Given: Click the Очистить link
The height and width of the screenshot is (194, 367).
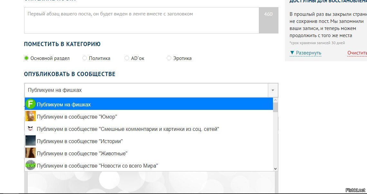Looking at the screenshot, I should (x=357, y=53).
